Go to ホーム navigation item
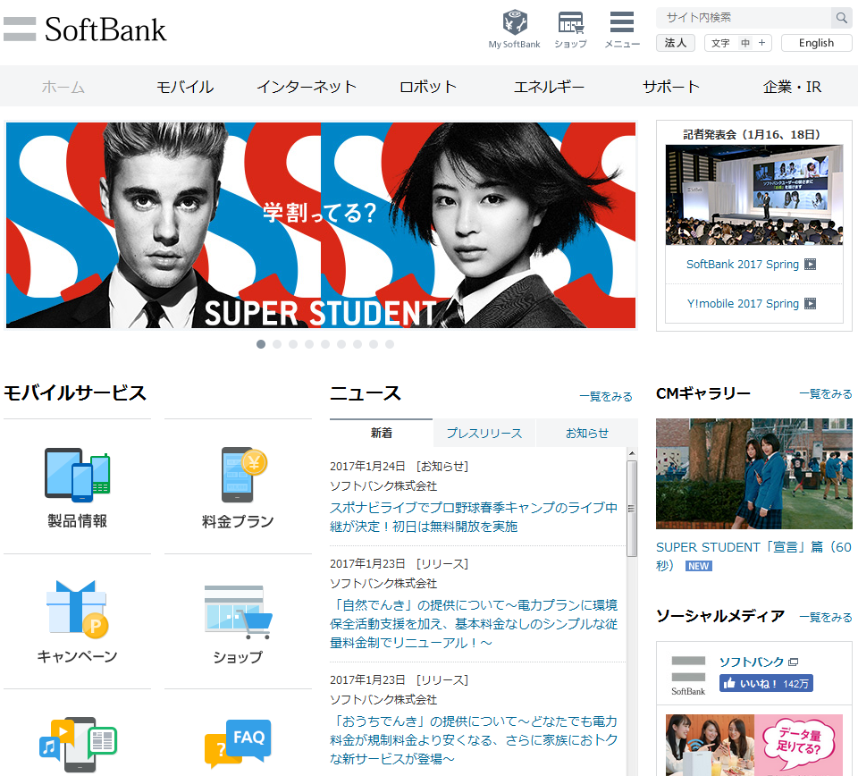 click(63, 87)
